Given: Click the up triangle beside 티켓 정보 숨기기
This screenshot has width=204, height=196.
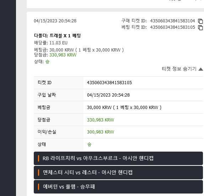Looking at the screenshot, I should click(200, 69).
